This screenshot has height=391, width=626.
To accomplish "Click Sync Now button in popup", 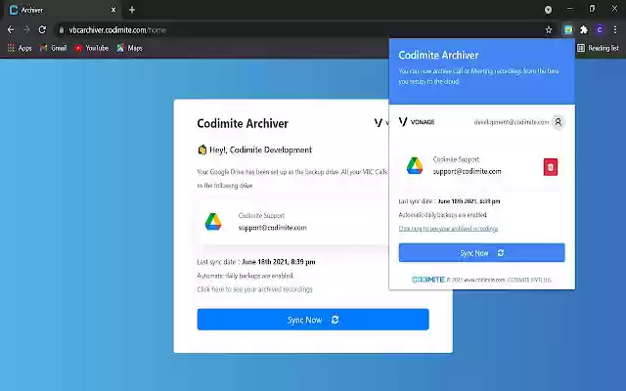I will [481, 252].
